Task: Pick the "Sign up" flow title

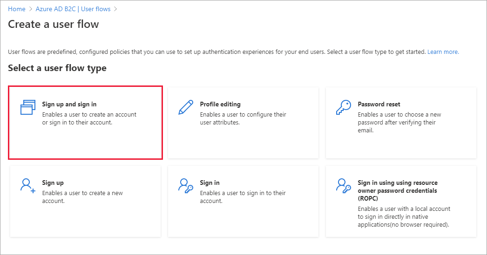Action: (x=53, y=183)
